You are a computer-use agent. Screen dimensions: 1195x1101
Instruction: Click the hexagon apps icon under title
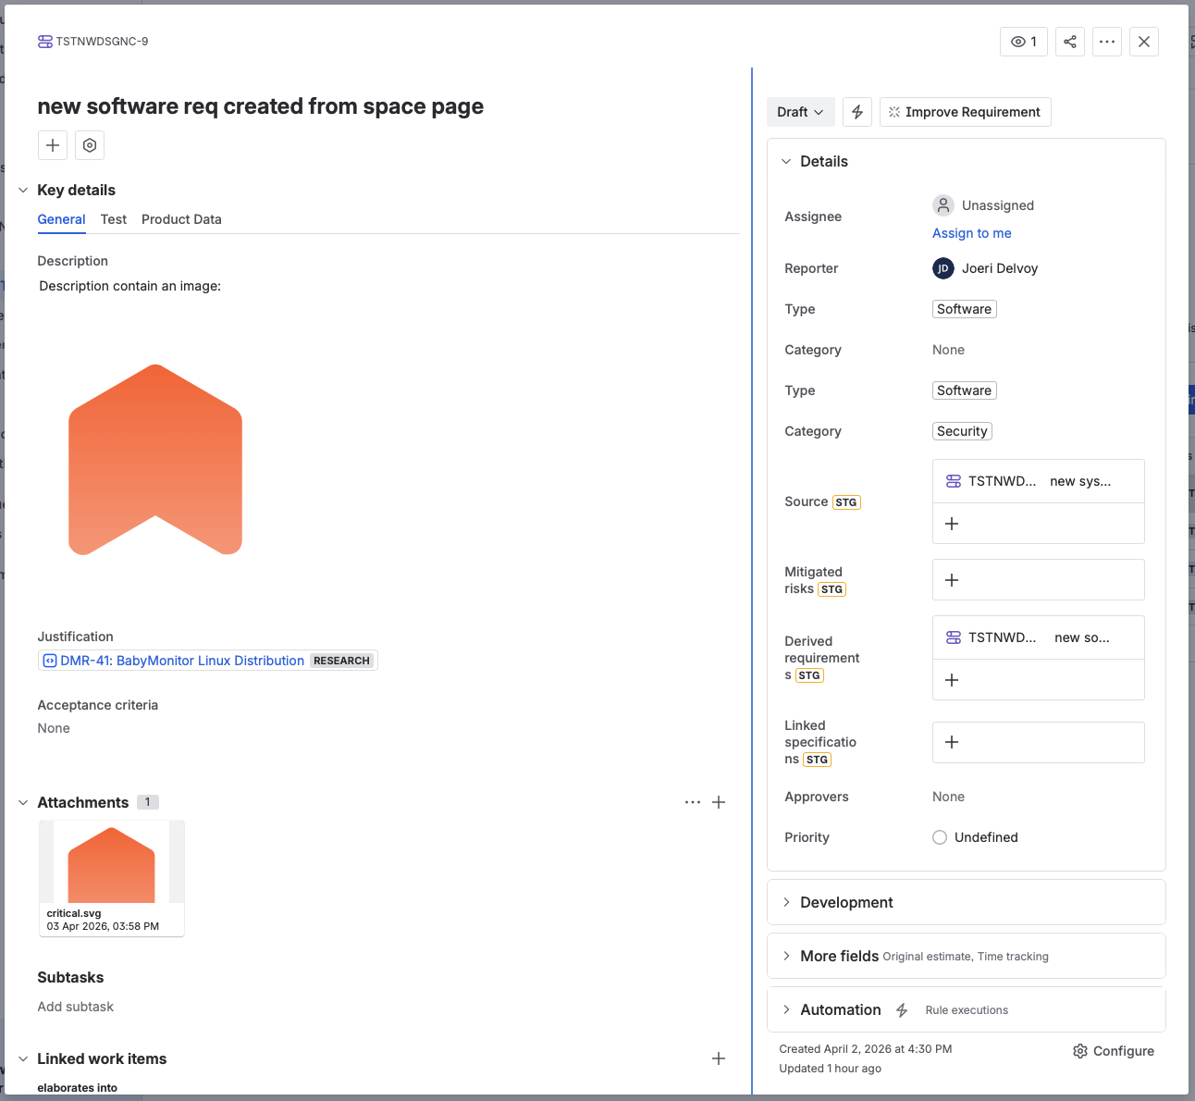[x=90, y=145]
